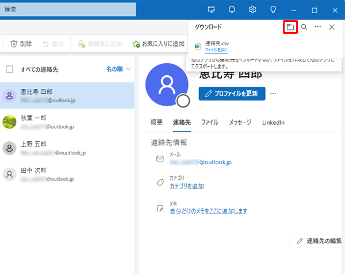Click 恵比寿 四郎 list avatar icon
345x274 pixels.
pos(9,96)
